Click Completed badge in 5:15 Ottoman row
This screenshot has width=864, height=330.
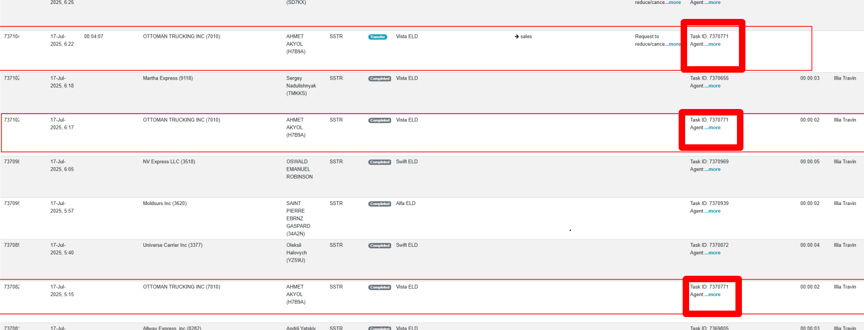380,288
